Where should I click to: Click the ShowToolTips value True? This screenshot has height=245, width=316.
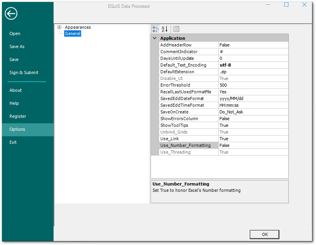point(253,125)
